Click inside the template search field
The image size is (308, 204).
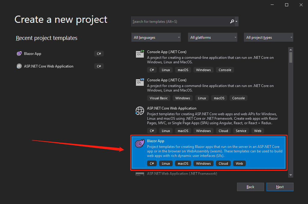click(180, 21)
